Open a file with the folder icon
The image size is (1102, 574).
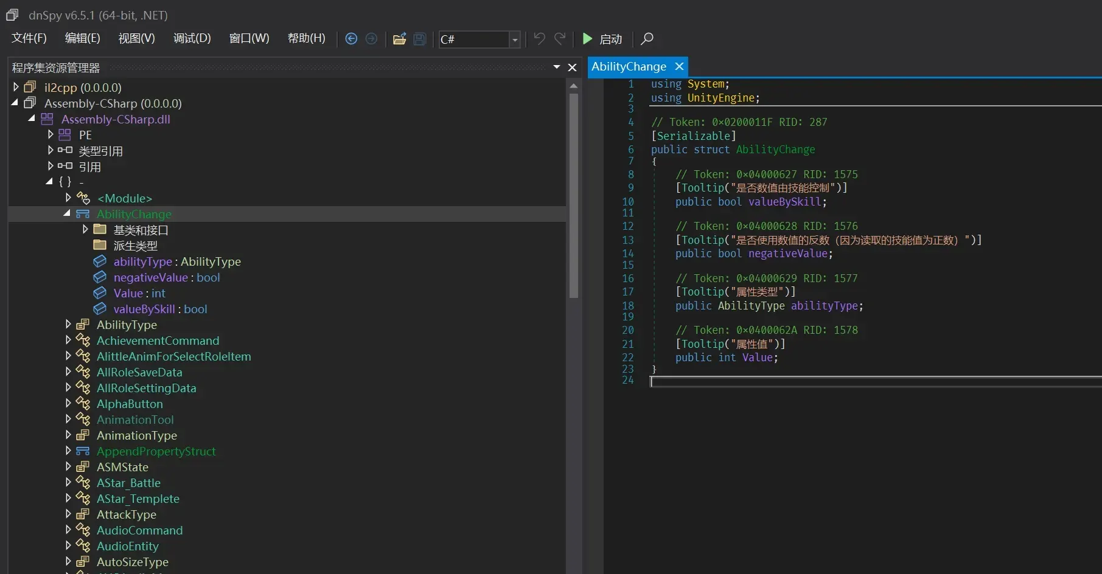click(x=399, y=39)
